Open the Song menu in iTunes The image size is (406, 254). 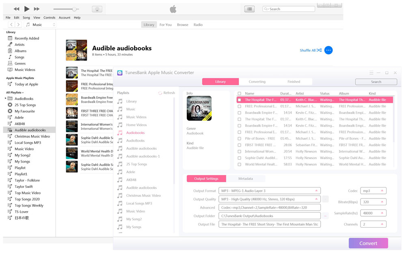pyautogui.click(x=26, y=17)
